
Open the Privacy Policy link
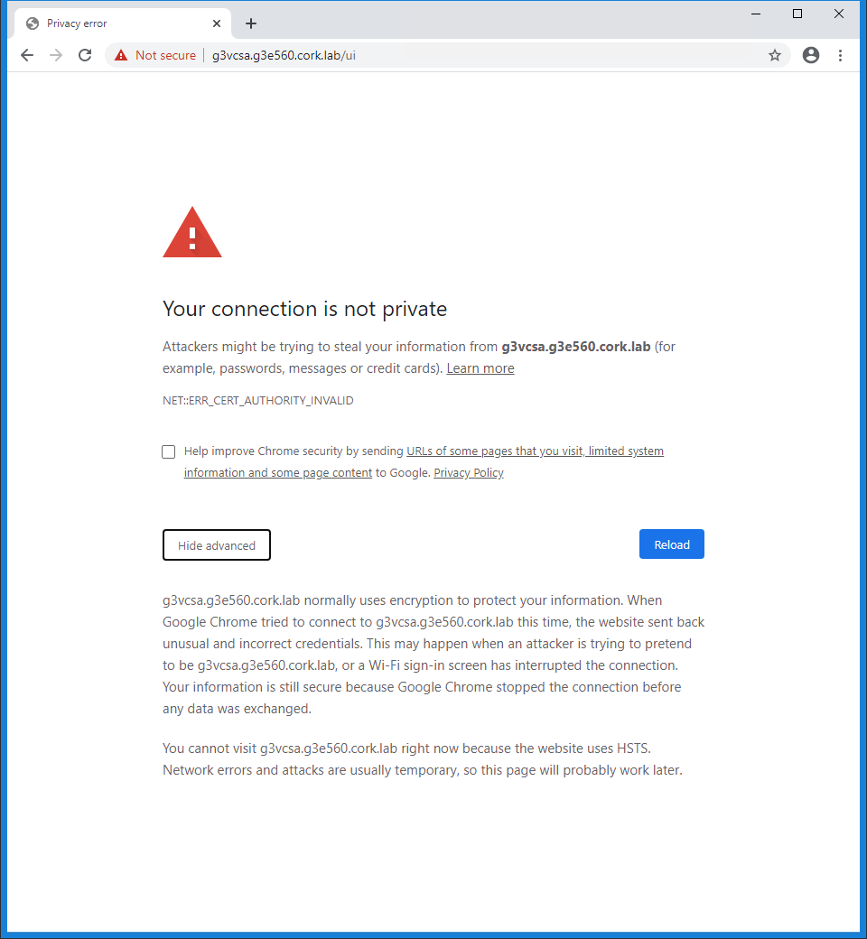tap(469, 473)
